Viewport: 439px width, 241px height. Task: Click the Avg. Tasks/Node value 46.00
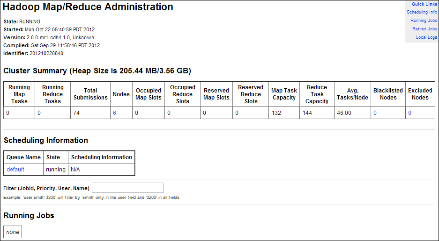[x=344, y=113]
